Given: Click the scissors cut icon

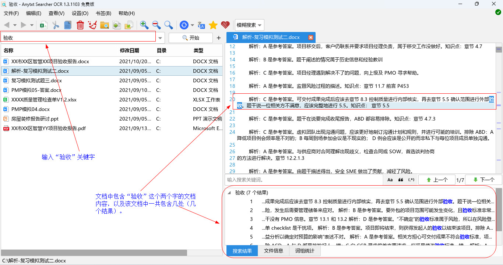Looking at the screenshot, I should point(56,25).
